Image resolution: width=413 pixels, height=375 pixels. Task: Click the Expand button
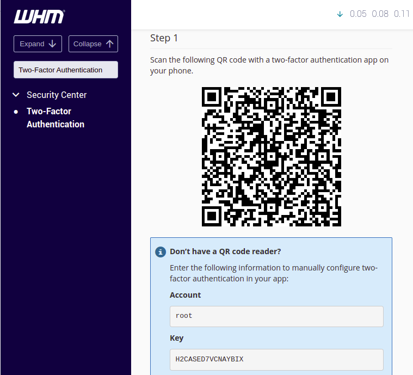click(38, 44)
